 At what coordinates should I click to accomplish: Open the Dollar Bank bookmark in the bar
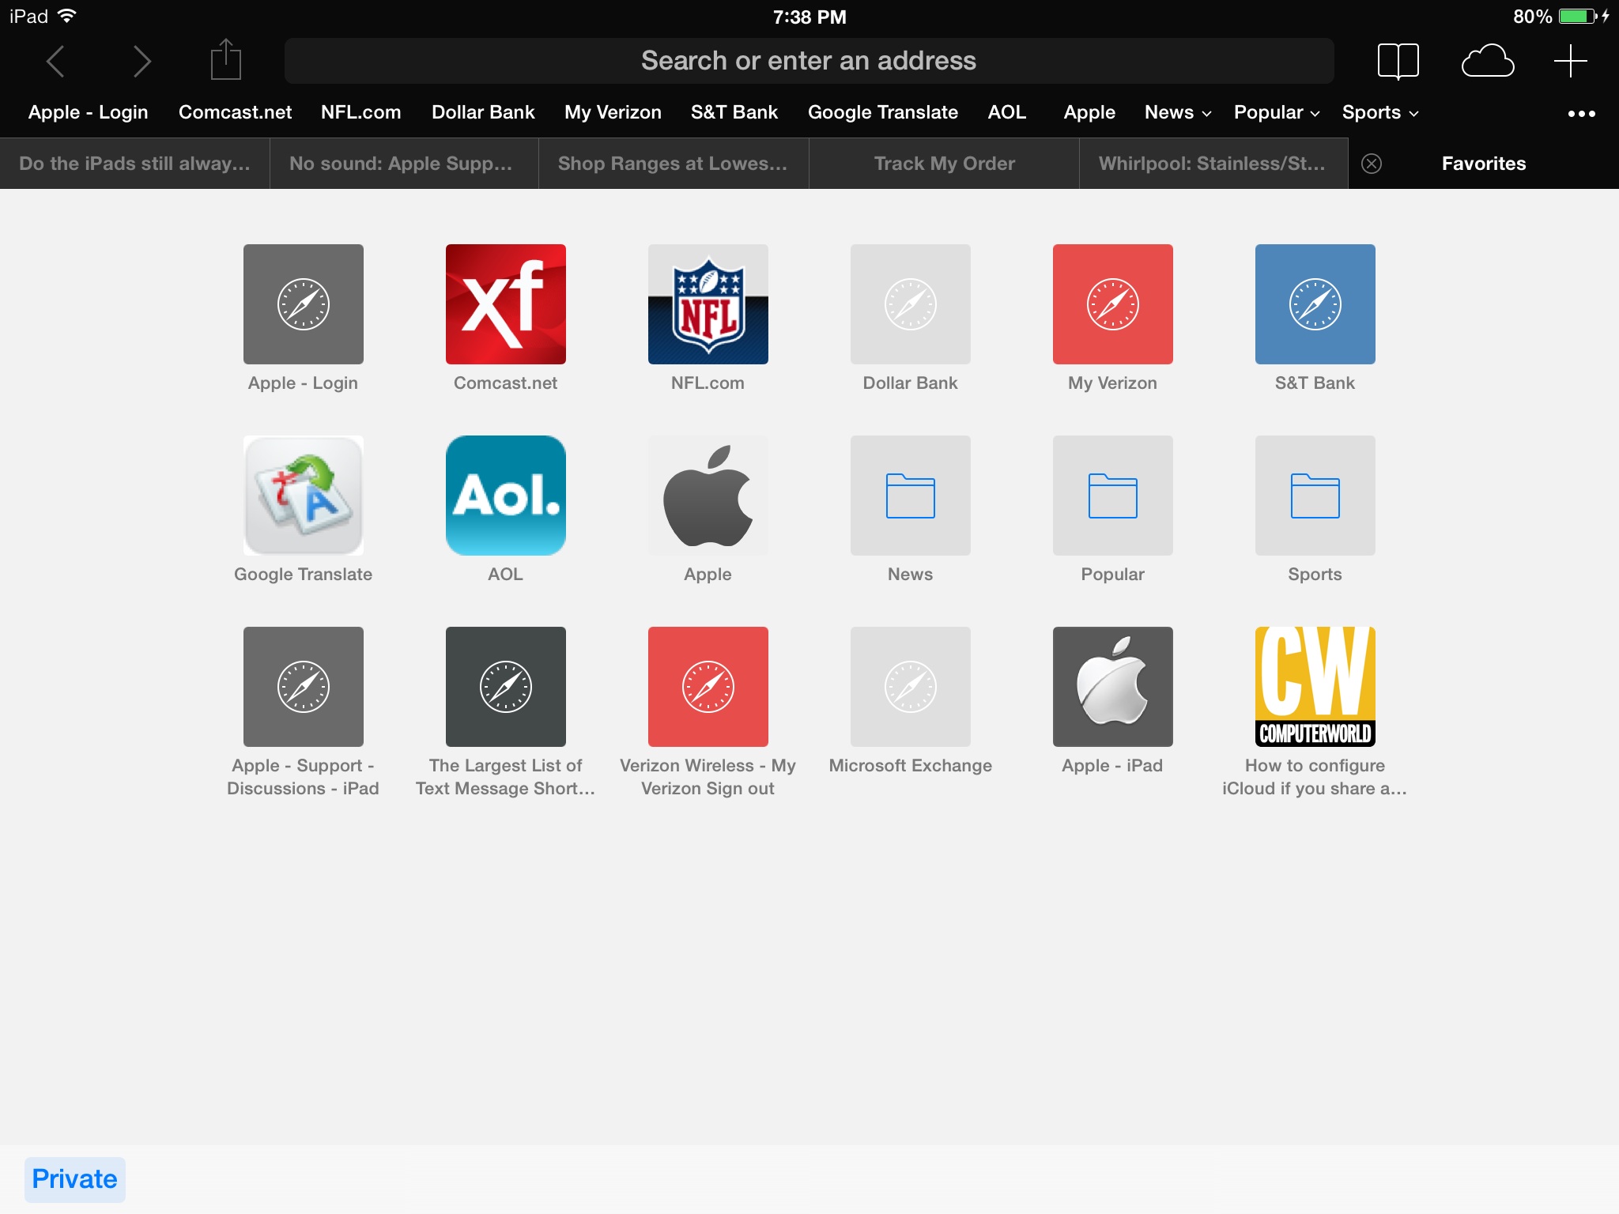482,112
